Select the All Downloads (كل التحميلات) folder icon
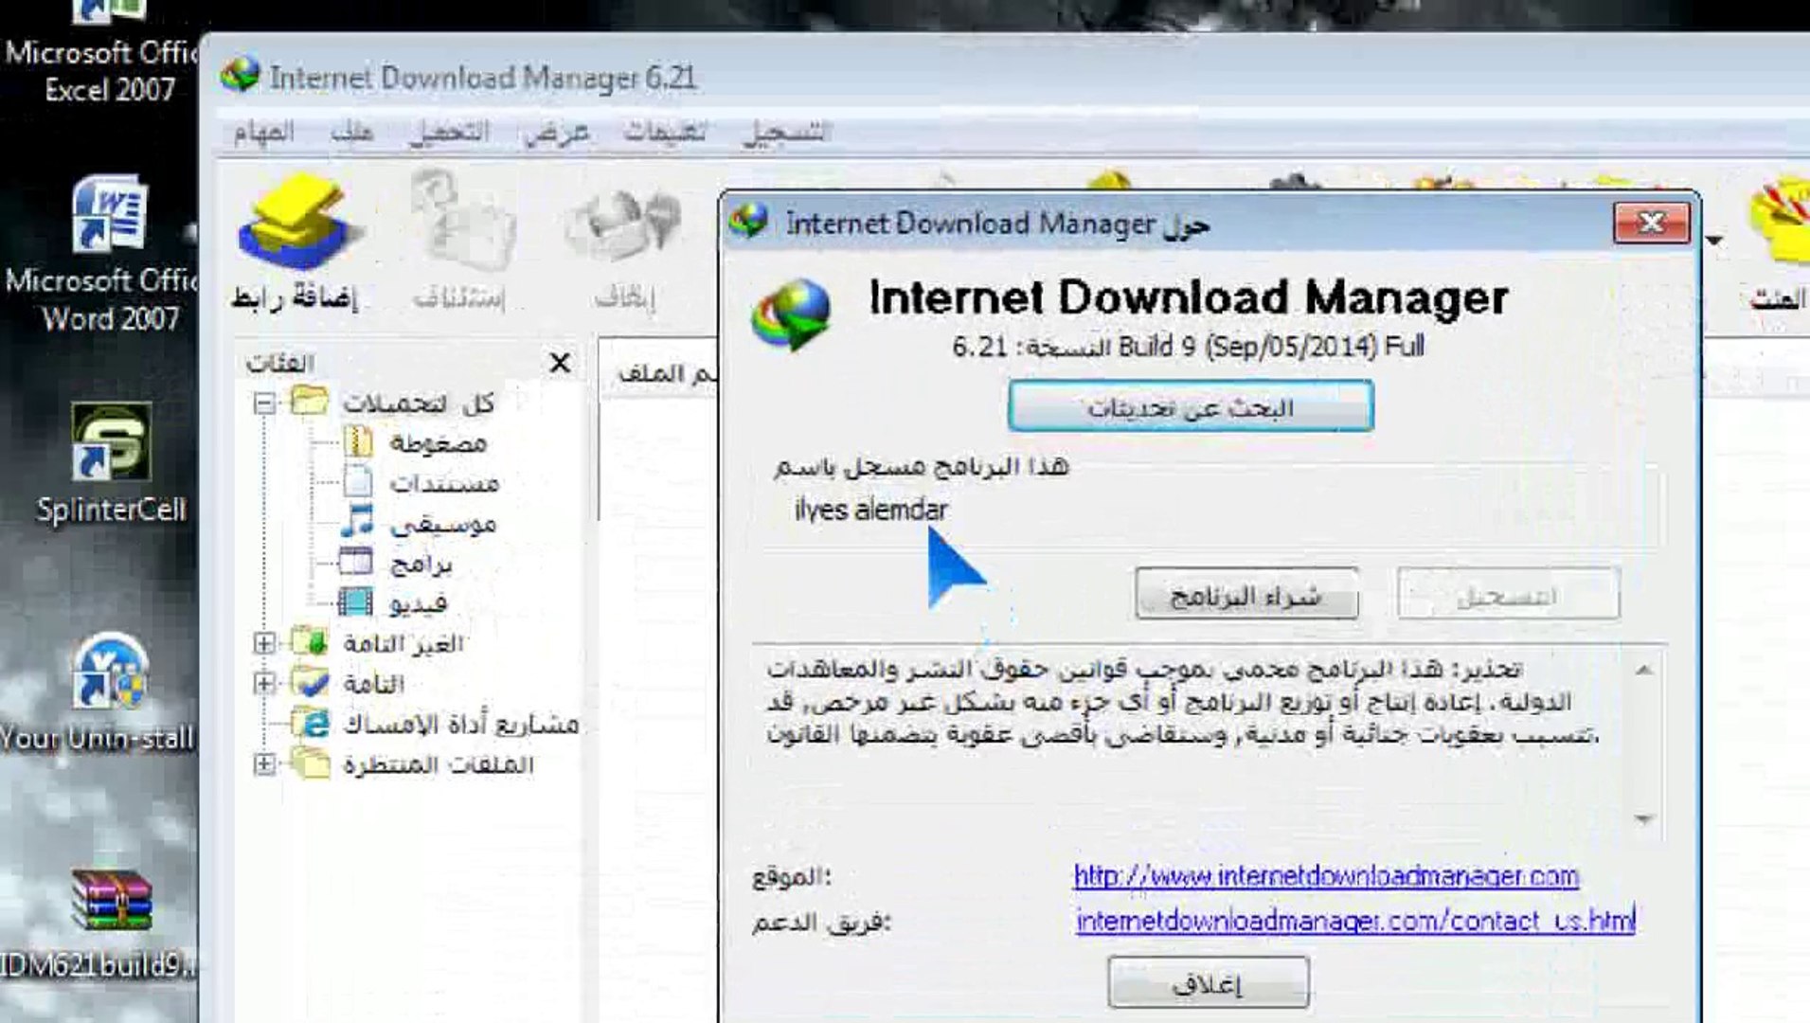The height and width of the screenshot is (1023, 1810). point(310,402)
